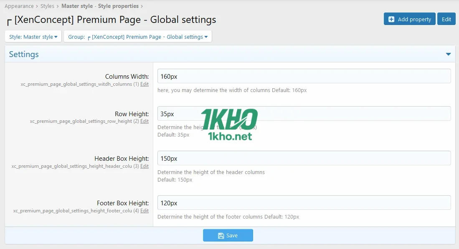Click the Edit button at top right
This screenshot has width=459, height=249.
pyautogui.click(x=446, y=19)
